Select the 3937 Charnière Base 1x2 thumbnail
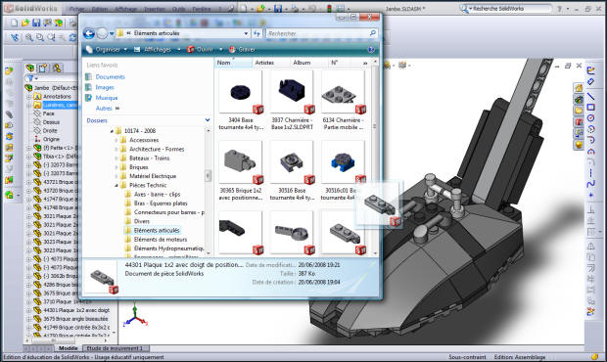This screenshot has width=607, height=362. pyautogui.click(x=292, y=92)
